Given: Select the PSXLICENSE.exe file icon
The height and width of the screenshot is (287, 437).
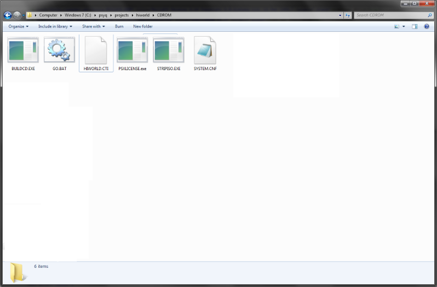Looking at the screenshot, I should pos(133,50).
